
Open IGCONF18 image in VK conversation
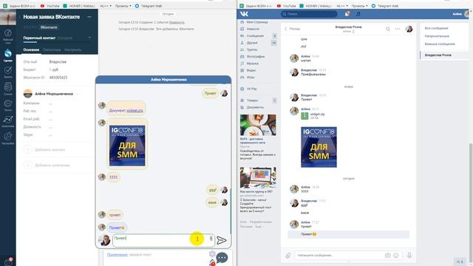[x=319, y=147]
